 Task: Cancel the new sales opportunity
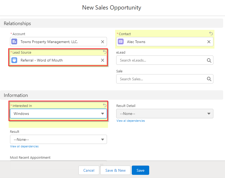[89, 170]
